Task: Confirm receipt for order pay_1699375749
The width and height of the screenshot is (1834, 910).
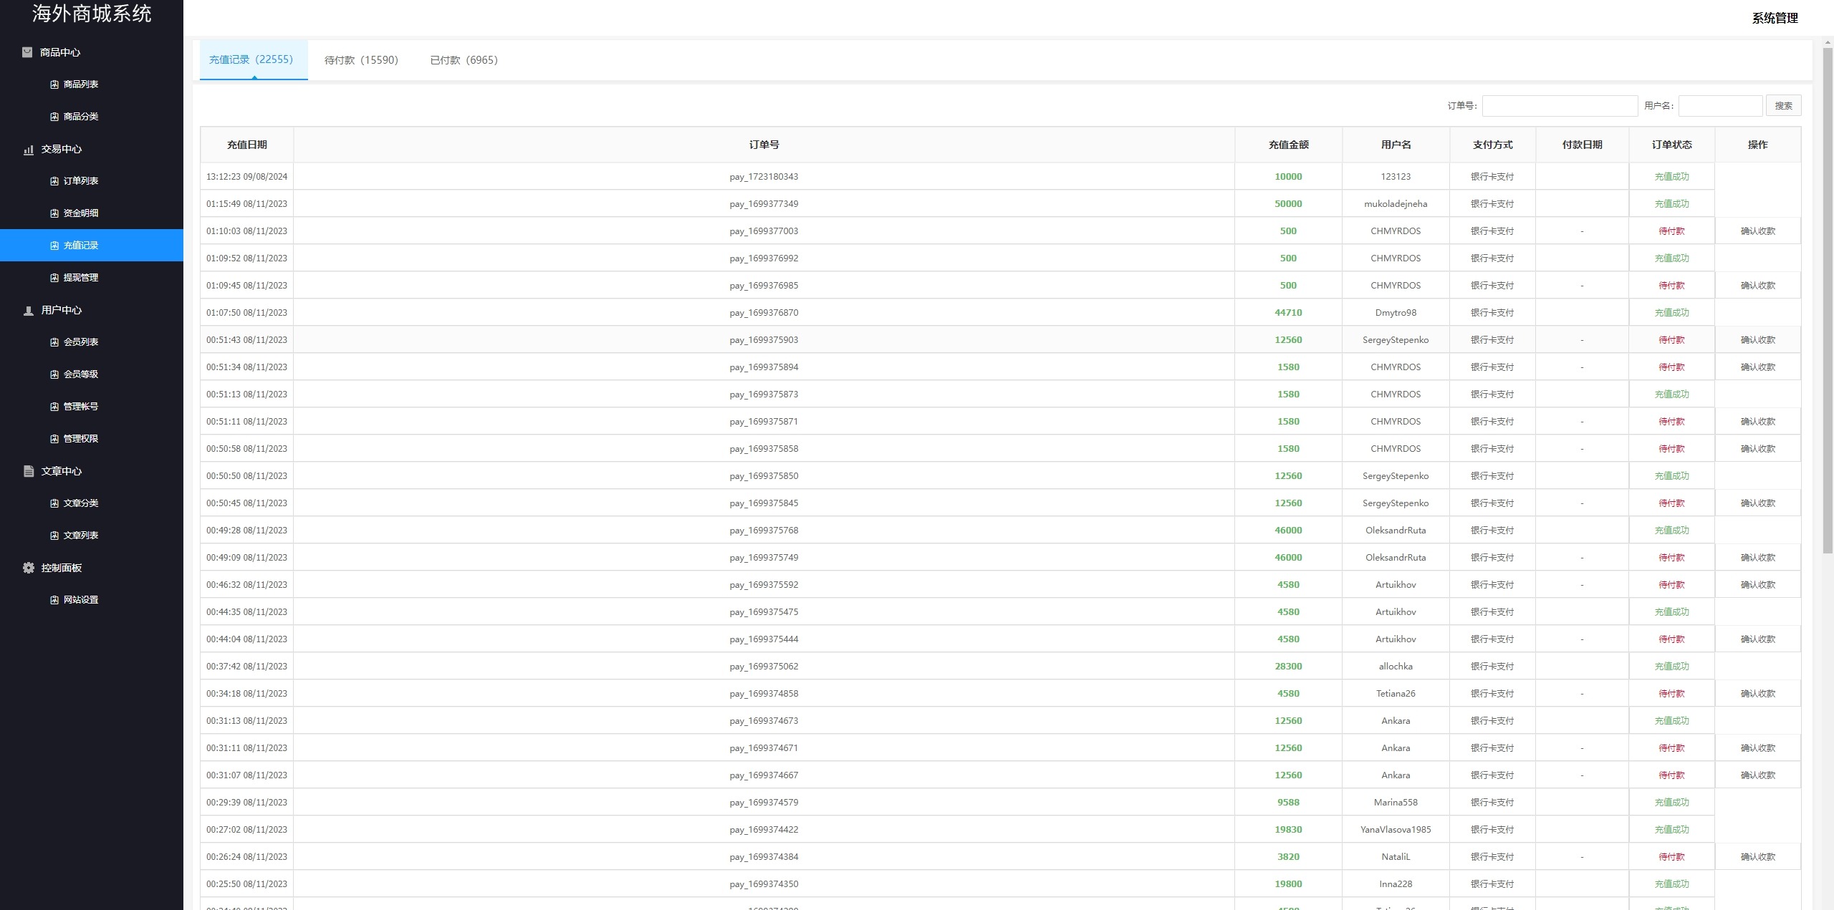Action: pos(1758,558)
